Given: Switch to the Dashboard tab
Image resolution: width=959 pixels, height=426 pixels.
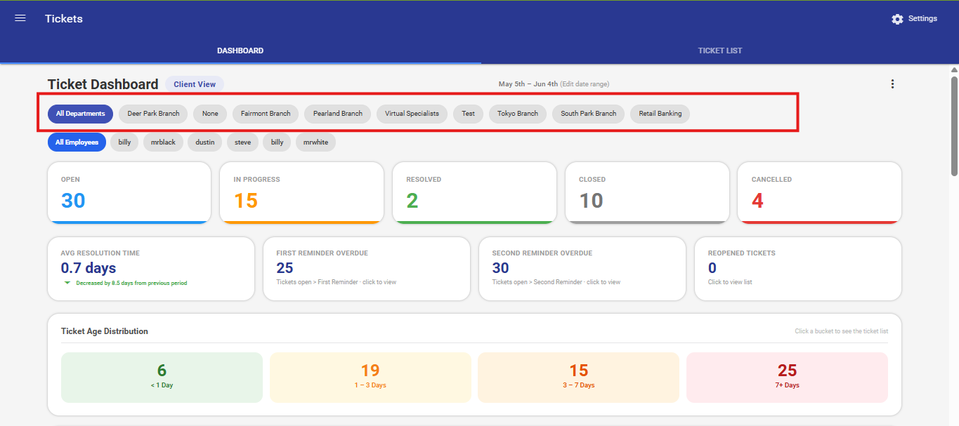Looking at the screenshot, I should coord(240,51).
